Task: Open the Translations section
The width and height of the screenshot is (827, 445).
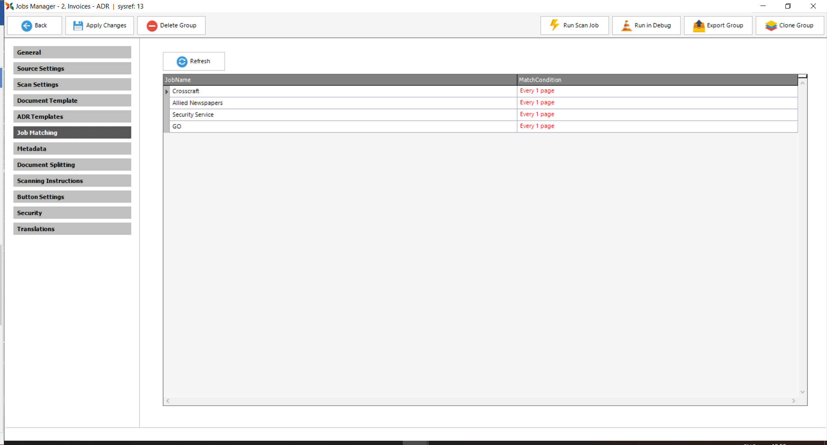Action: point(72,229)
